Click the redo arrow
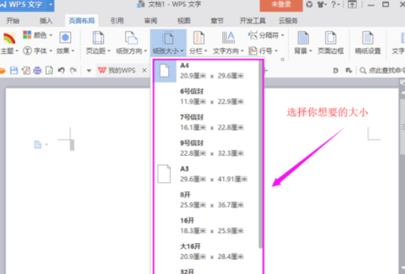Viewport: 405px width, 274px height. click(74, 70)
